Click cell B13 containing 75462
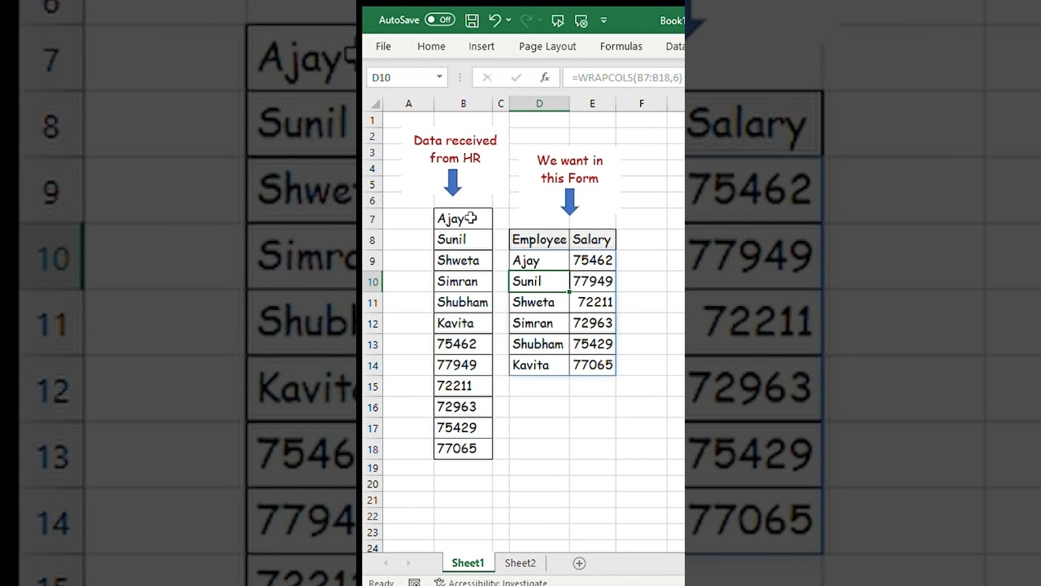The image size is (1041, 586). coord(463,344)
